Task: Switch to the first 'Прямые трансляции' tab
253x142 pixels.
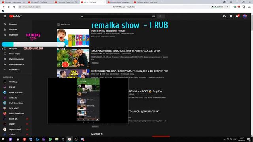Action: 13,2
